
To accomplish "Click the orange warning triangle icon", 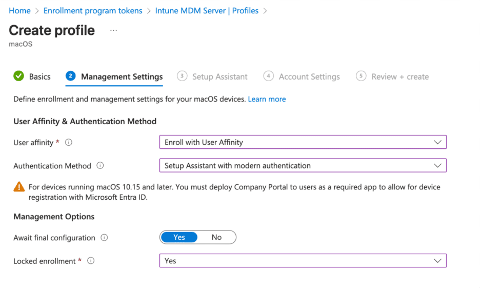I will click(x=19, y=187).
